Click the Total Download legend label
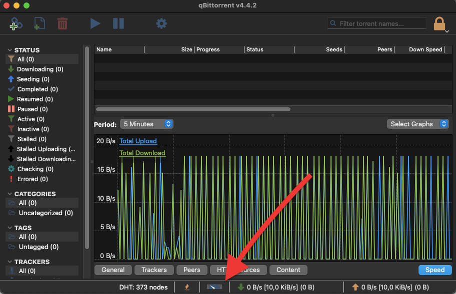 click(x=142, y=153)
